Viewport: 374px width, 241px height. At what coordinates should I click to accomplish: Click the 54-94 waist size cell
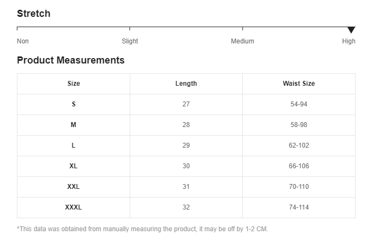(299, 104)
